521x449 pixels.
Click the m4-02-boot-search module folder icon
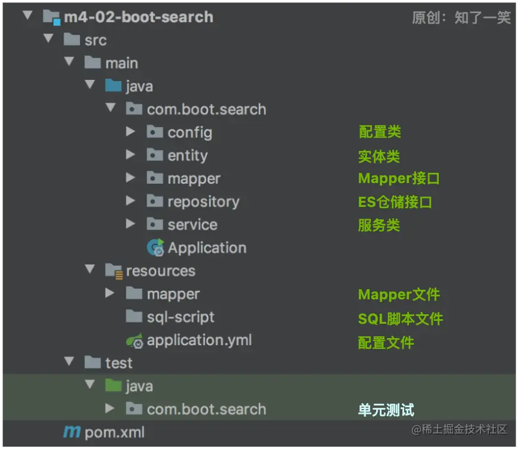coord(51,17)
